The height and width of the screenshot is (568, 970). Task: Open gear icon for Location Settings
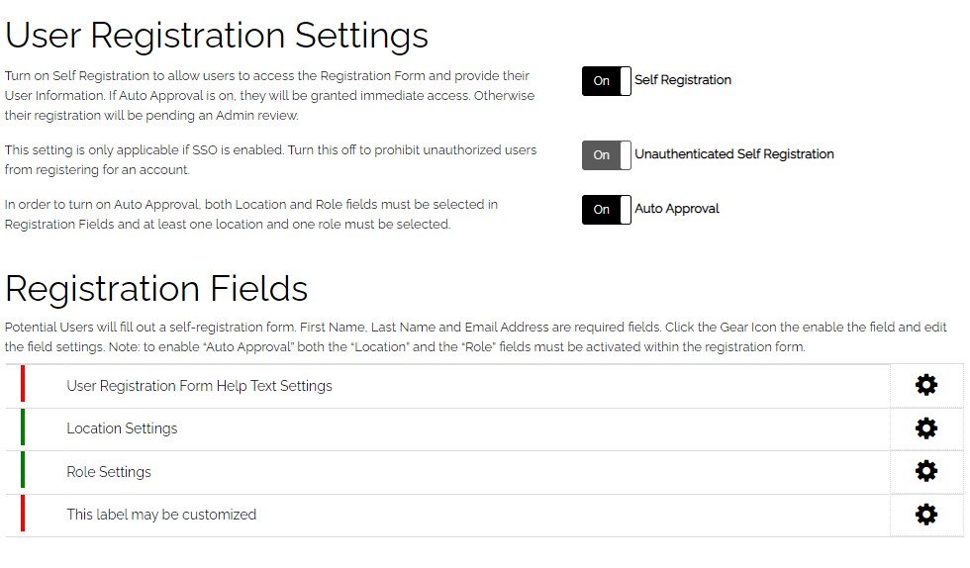click(x=926, y=428)
